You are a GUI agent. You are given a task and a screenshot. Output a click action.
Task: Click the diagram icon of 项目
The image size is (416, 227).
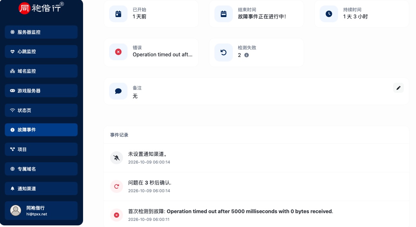[13, 149]
